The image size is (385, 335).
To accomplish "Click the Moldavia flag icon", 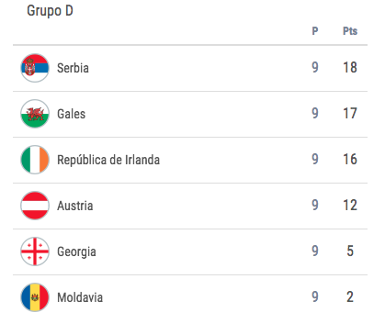I will click(x=35, y=297).
